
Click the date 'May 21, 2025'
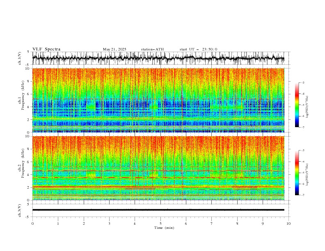tap(114, 49)
